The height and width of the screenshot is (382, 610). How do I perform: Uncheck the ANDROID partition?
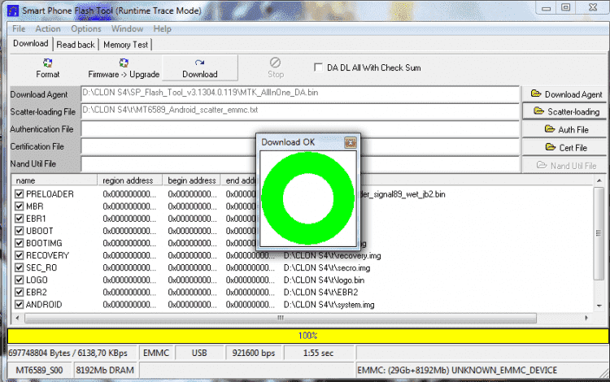coord(19,304)
